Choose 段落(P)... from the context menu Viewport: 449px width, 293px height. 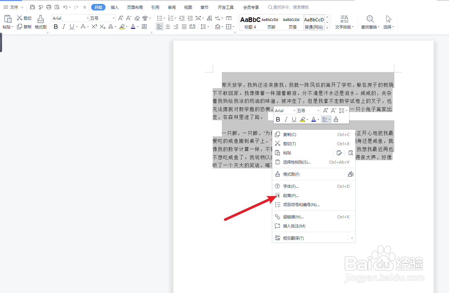pos(290,195)
